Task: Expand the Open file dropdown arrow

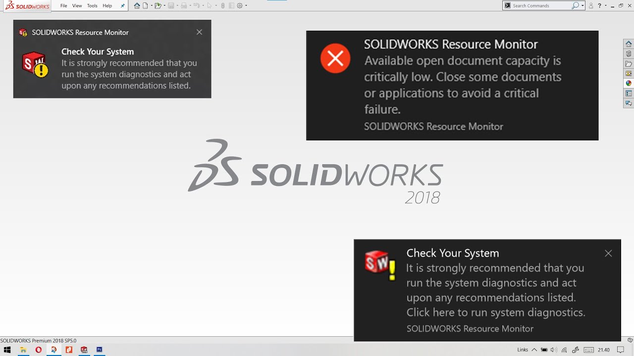Action: [164, 5]
